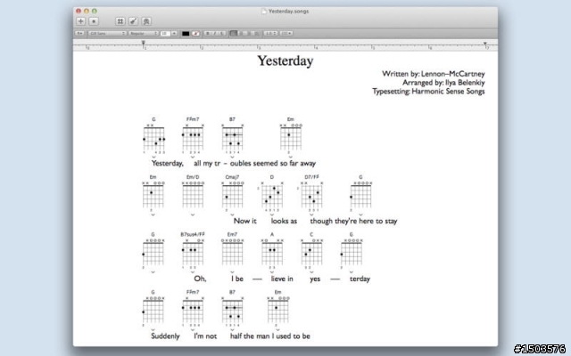
Task: Align text left
Action: tap(234, 34)
